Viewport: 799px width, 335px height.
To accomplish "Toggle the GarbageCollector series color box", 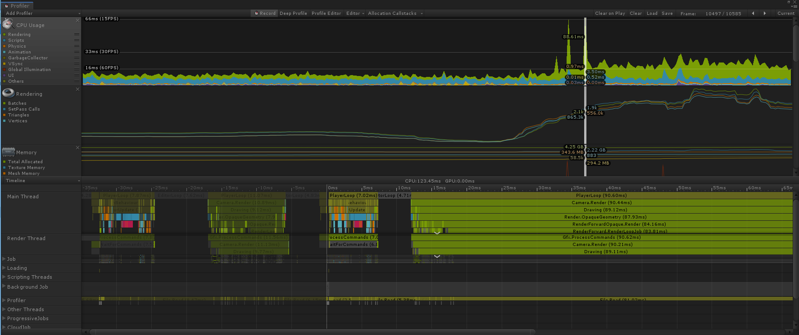I will tap(5, 58).
